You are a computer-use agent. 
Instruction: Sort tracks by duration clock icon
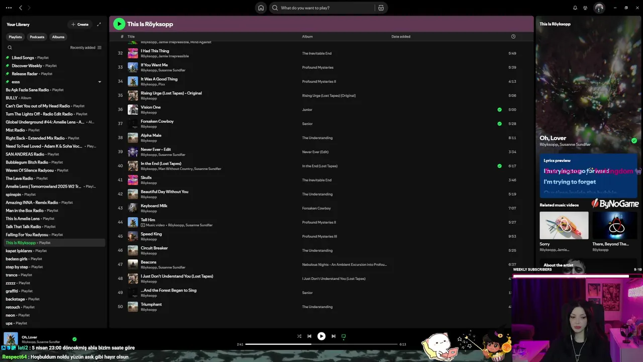(513, 36)
